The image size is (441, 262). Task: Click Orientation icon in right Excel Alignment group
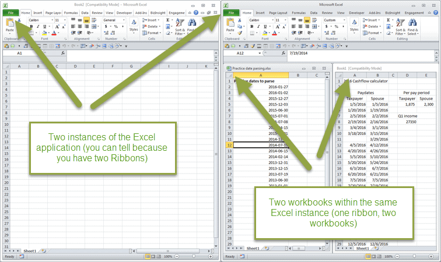click(x=309, y=33)
